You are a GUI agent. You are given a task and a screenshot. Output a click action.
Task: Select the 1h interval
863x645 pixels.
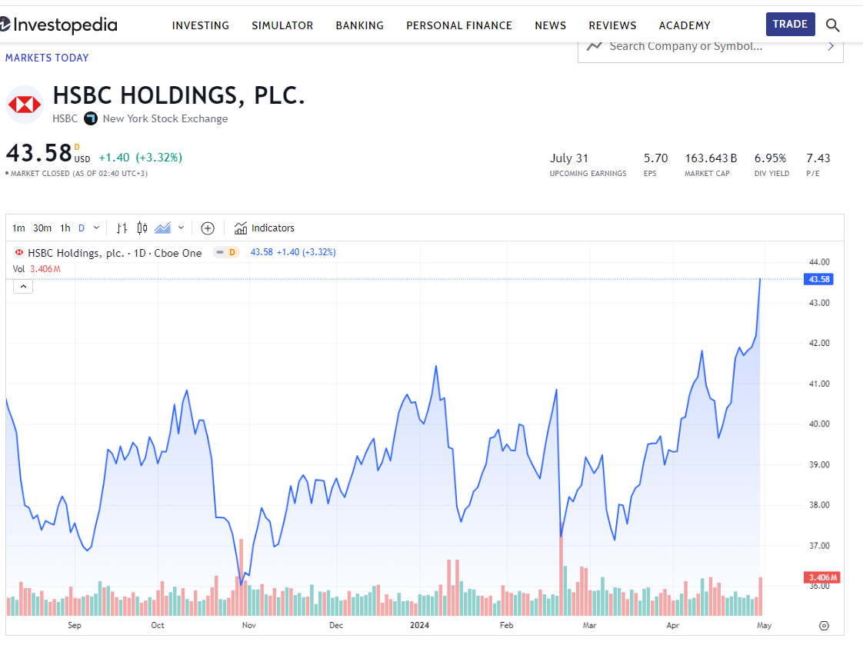point(65,228)
